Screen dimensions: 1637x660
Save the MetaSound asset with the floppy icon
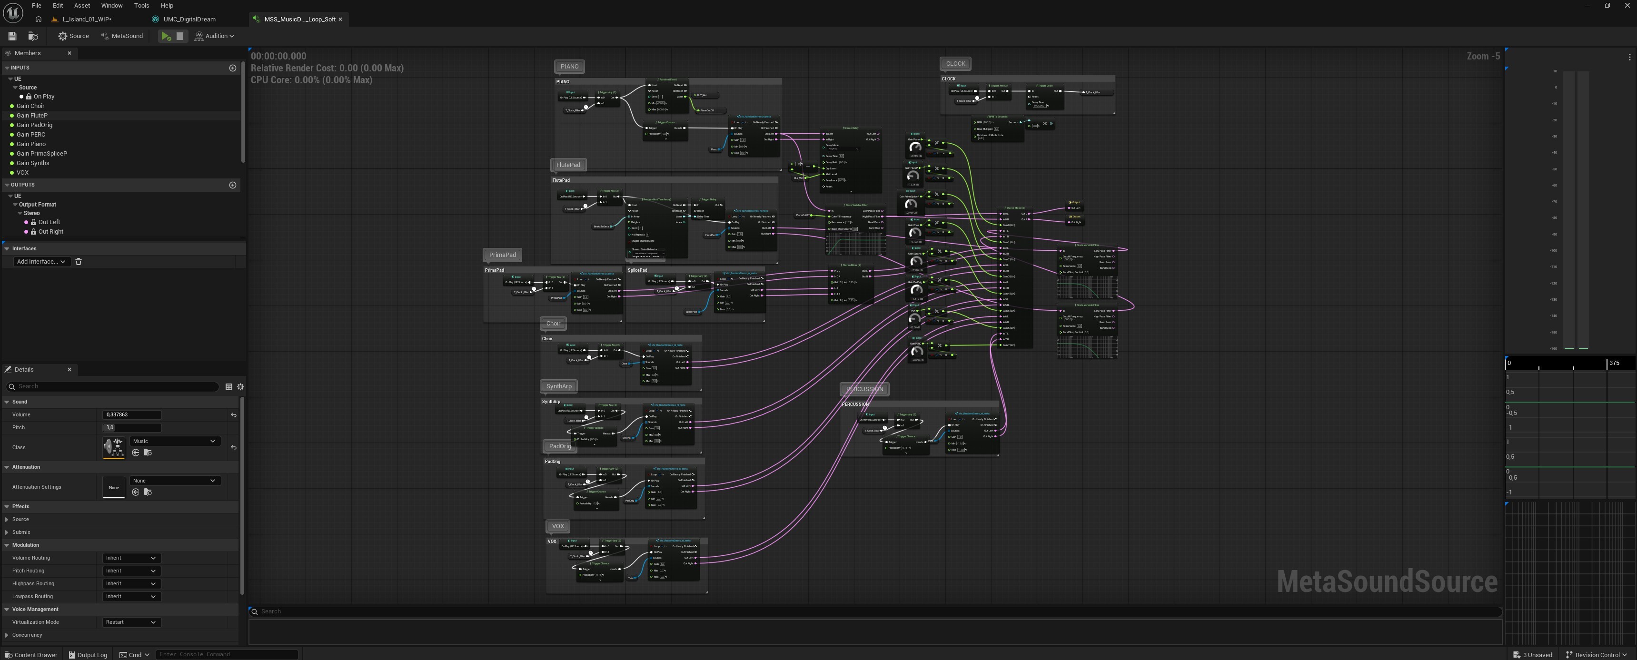click(12, 36)
